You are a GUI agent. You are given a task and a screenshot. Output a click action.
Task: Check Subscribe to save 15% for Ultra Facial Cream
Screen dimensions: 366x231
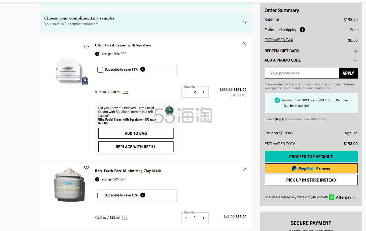(x=100, y=70)
